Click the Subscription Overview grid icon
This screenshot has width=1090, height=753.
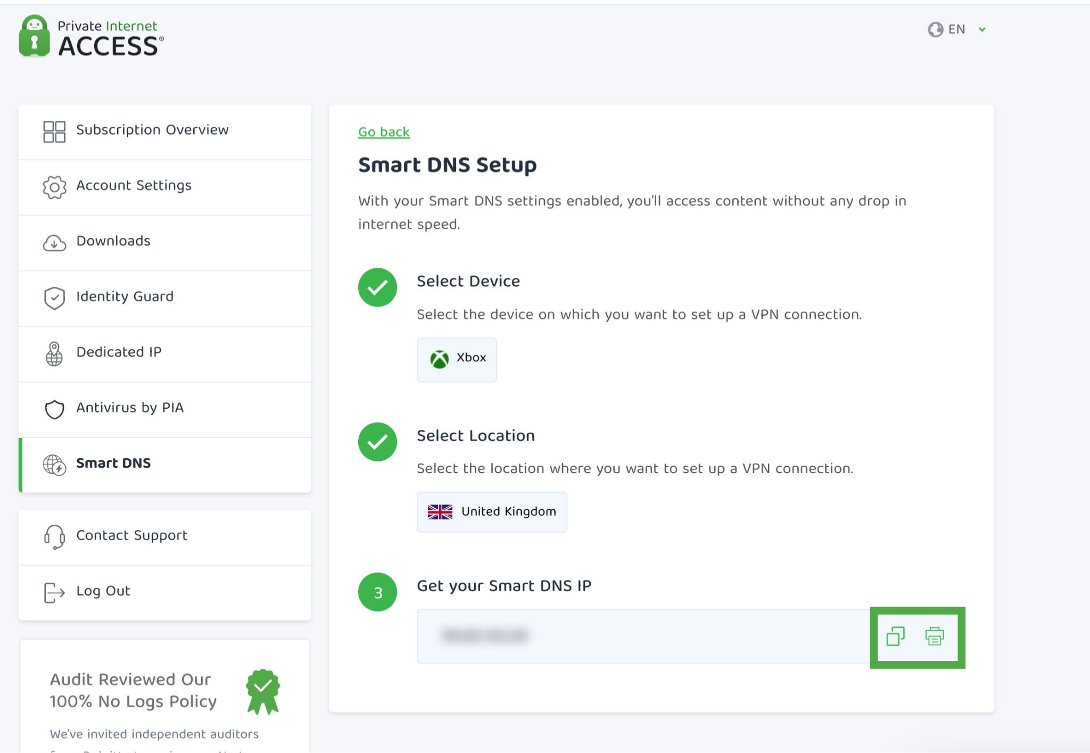[54, 131]
